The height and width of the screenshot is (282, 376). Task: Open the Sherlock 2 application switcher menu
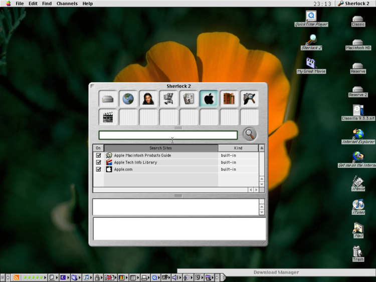click(353, 4)
